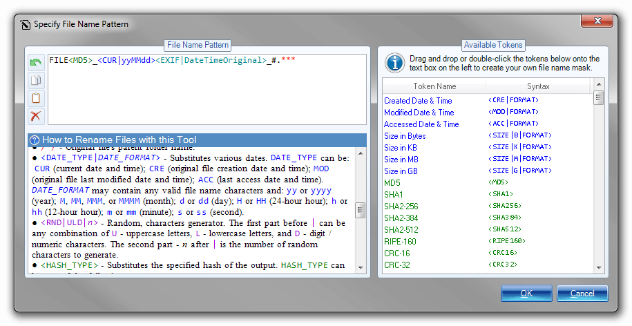Screen dimensions: 632x326
Task: Click the app icon in title bar
Action: coord(25,24)
